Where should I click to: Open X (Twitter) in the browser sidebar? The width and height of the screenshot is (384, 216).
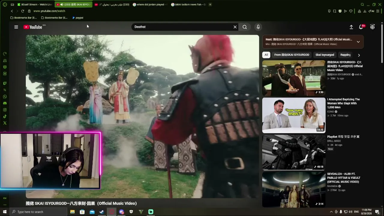[5, 123]
